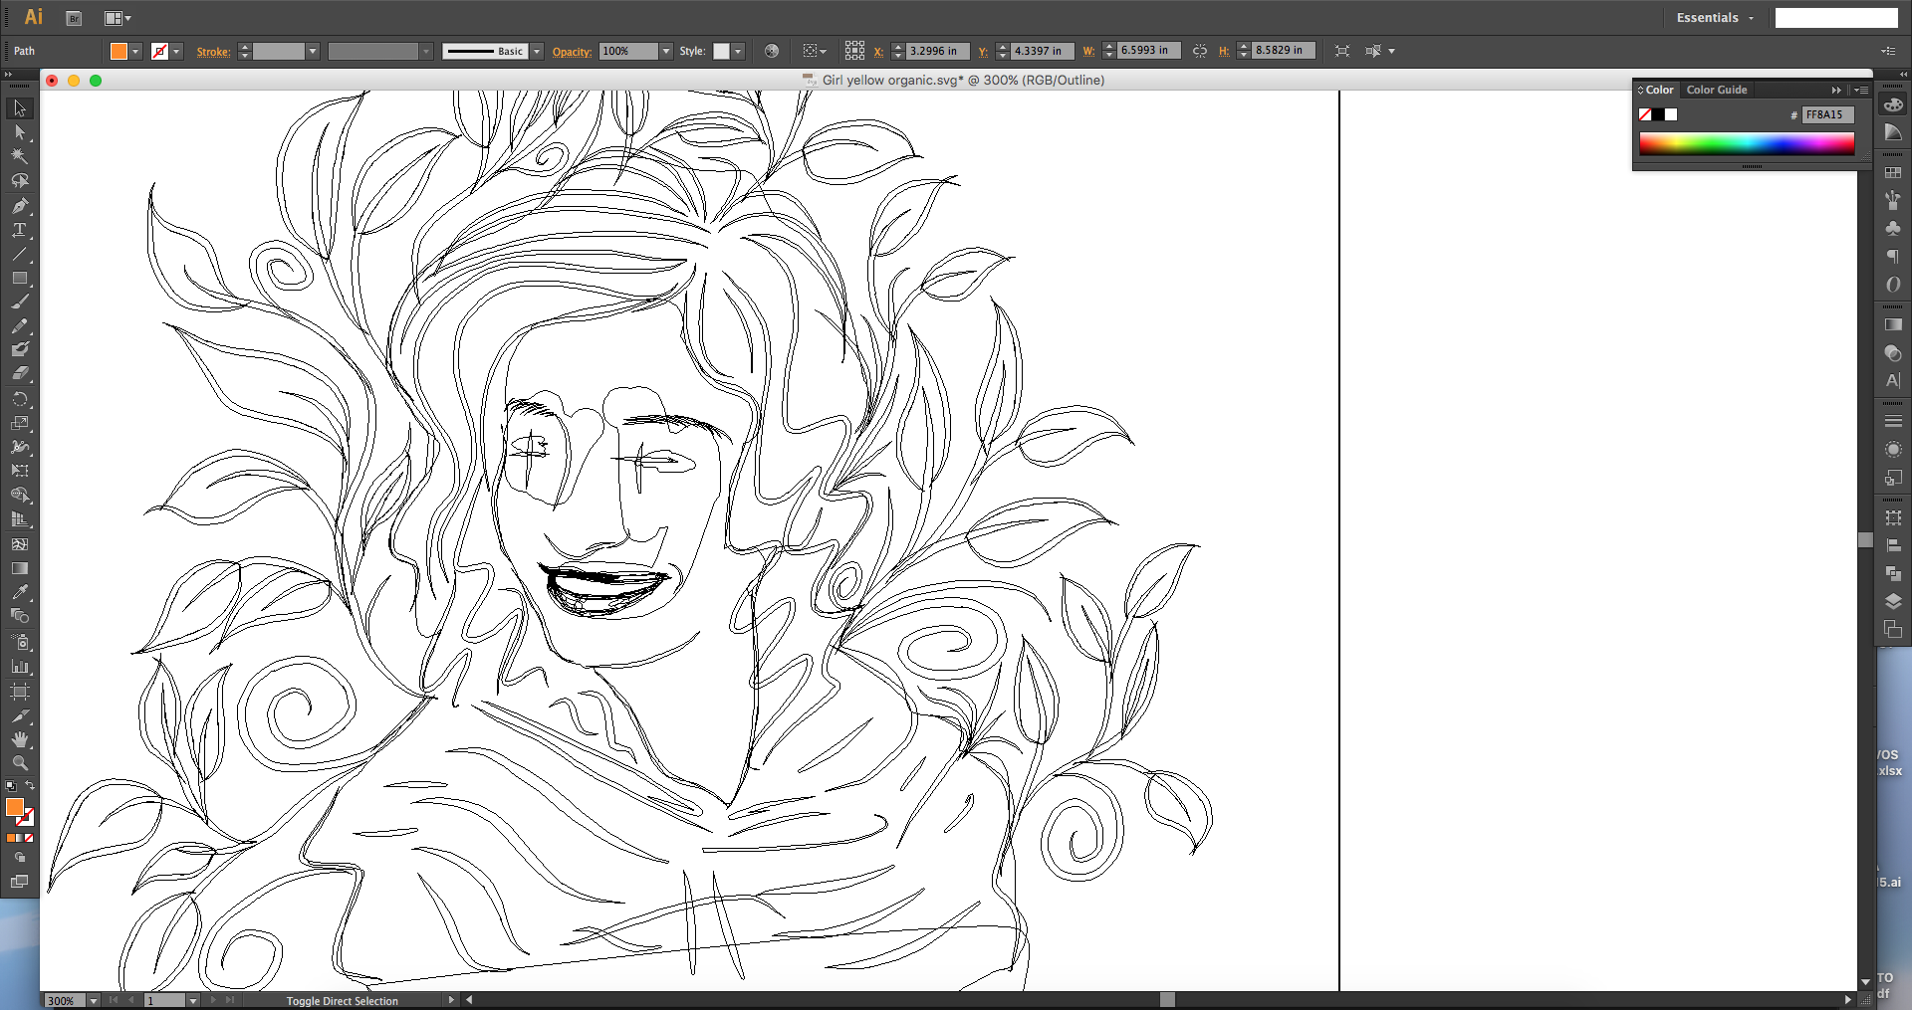This screenshot has height=1010, width=1912.
Task: Set the none color mode in toolbox
Action: pos(30,838)
